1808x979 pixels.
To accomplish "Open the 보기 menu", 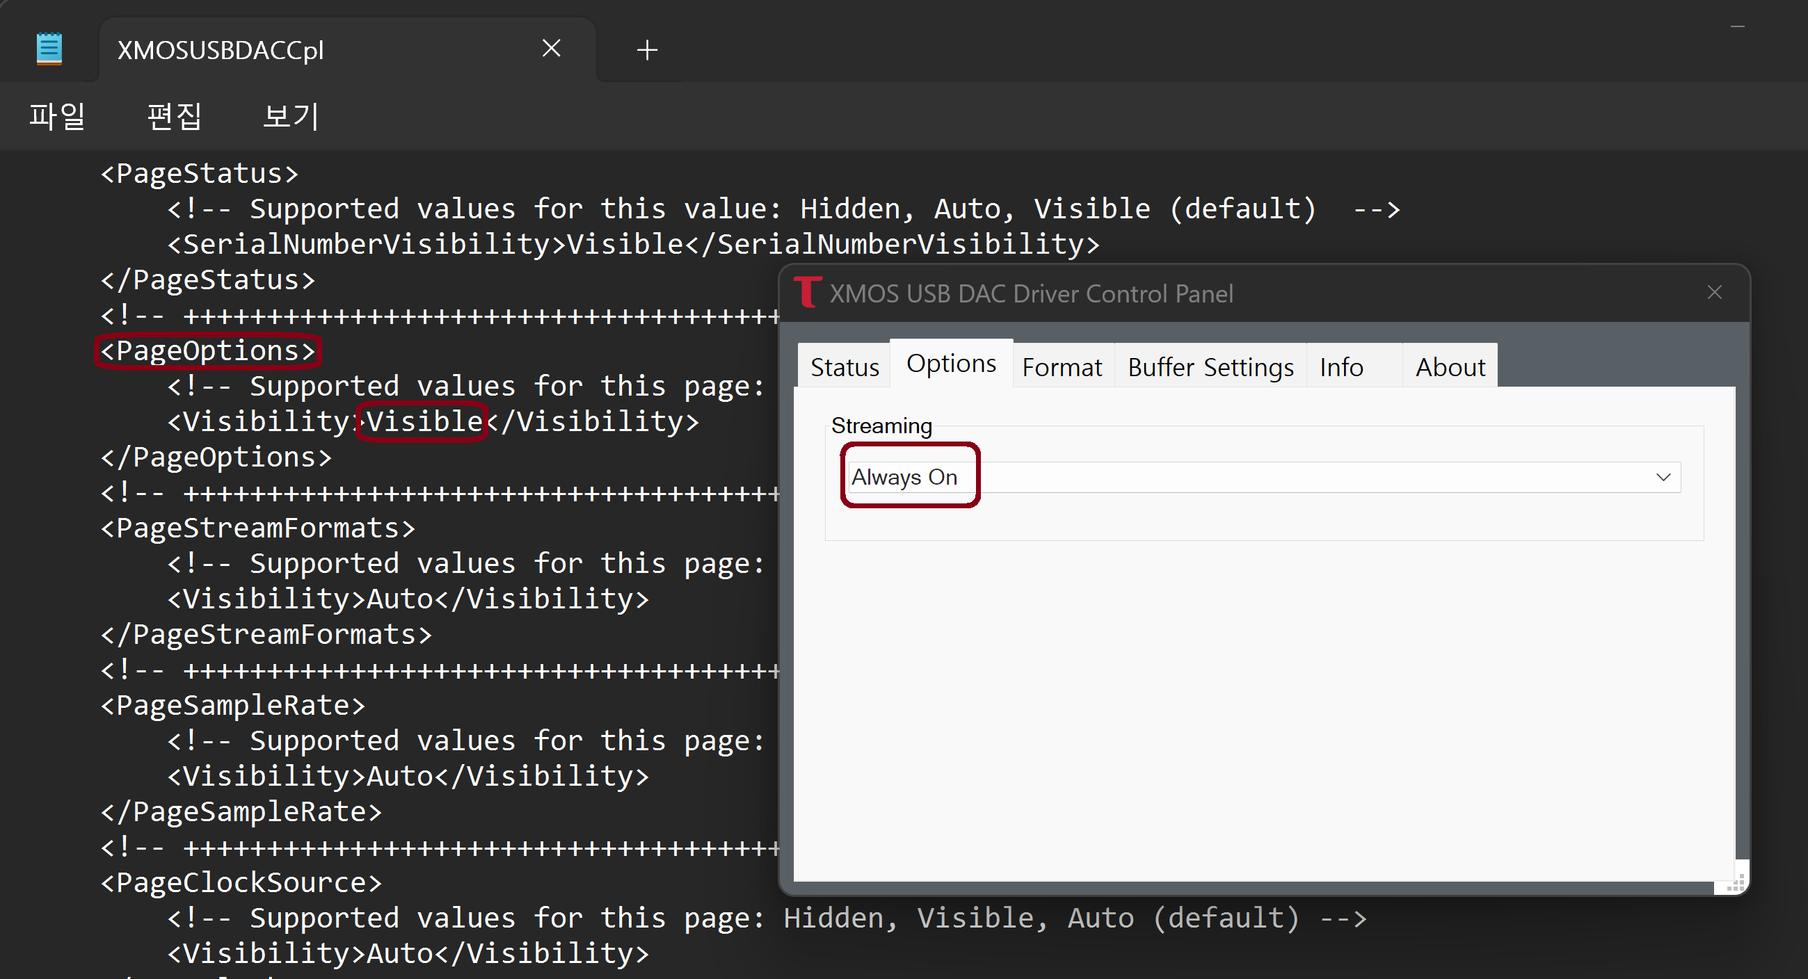I will click(x=291, y=115).
